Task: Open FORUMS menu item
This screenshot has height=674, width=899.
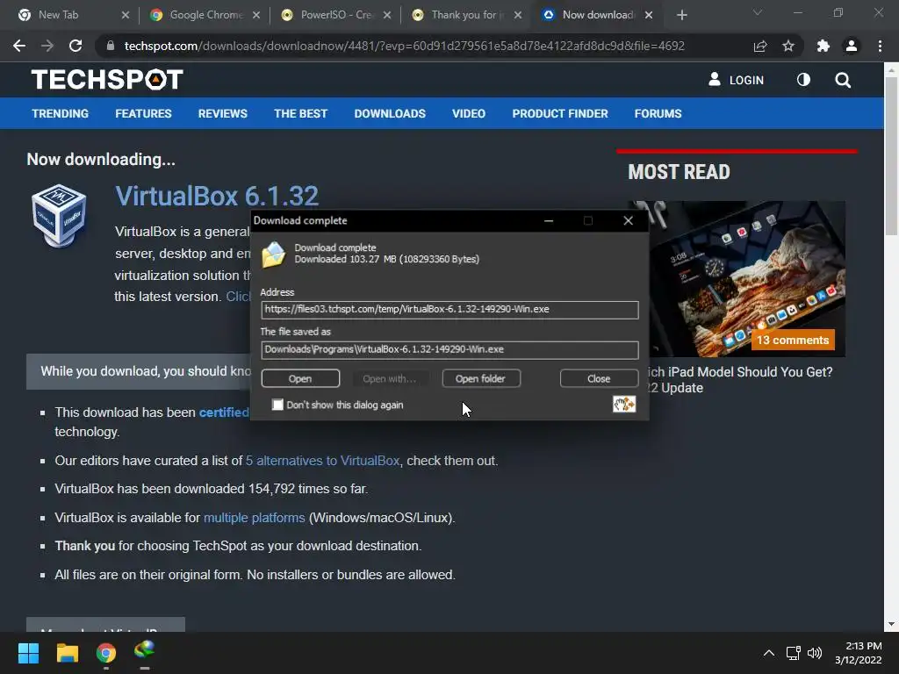Action: point(658,113)
